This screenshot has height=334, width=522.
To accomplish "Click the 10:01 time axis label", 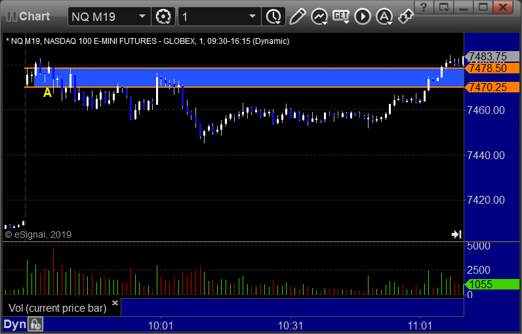I will (161, 325).
